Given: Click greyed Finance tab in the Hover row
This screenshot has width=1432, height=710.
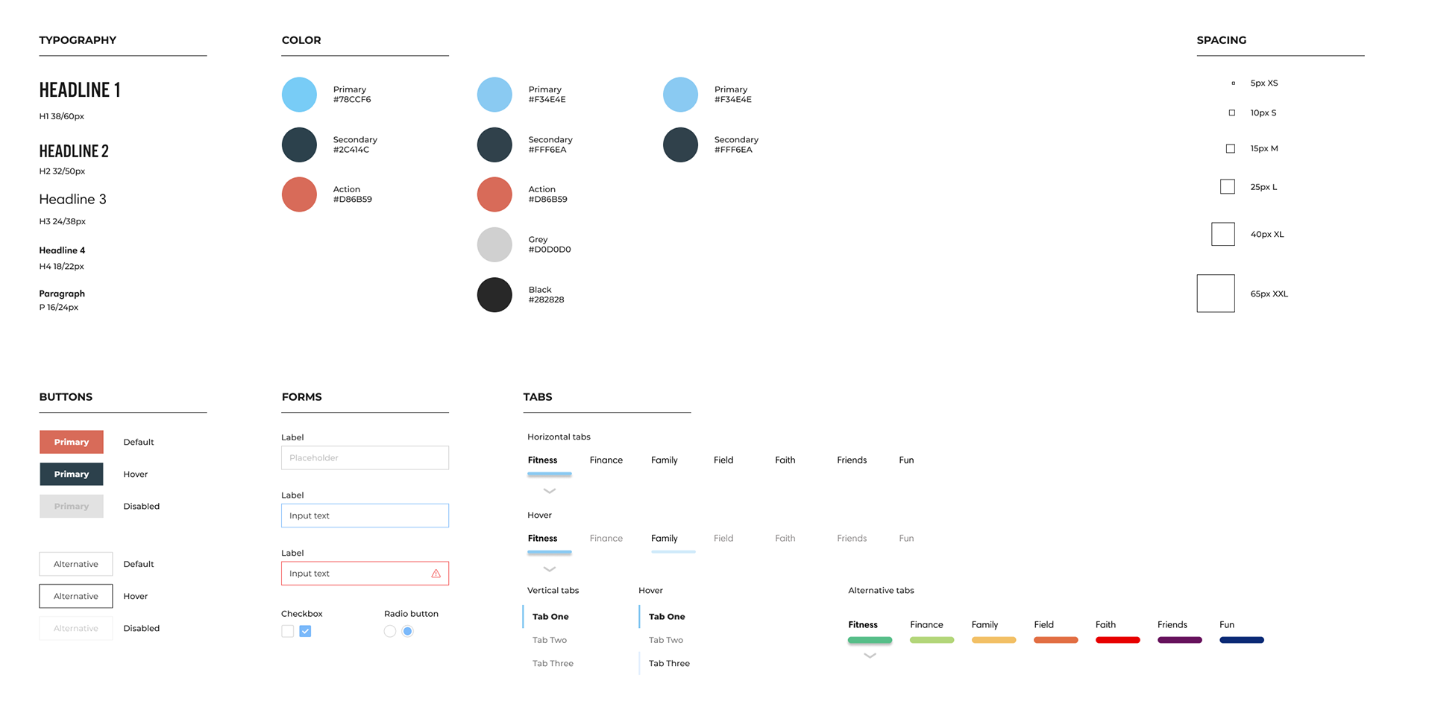Looking at the screenshot, I should pos(606,539).
